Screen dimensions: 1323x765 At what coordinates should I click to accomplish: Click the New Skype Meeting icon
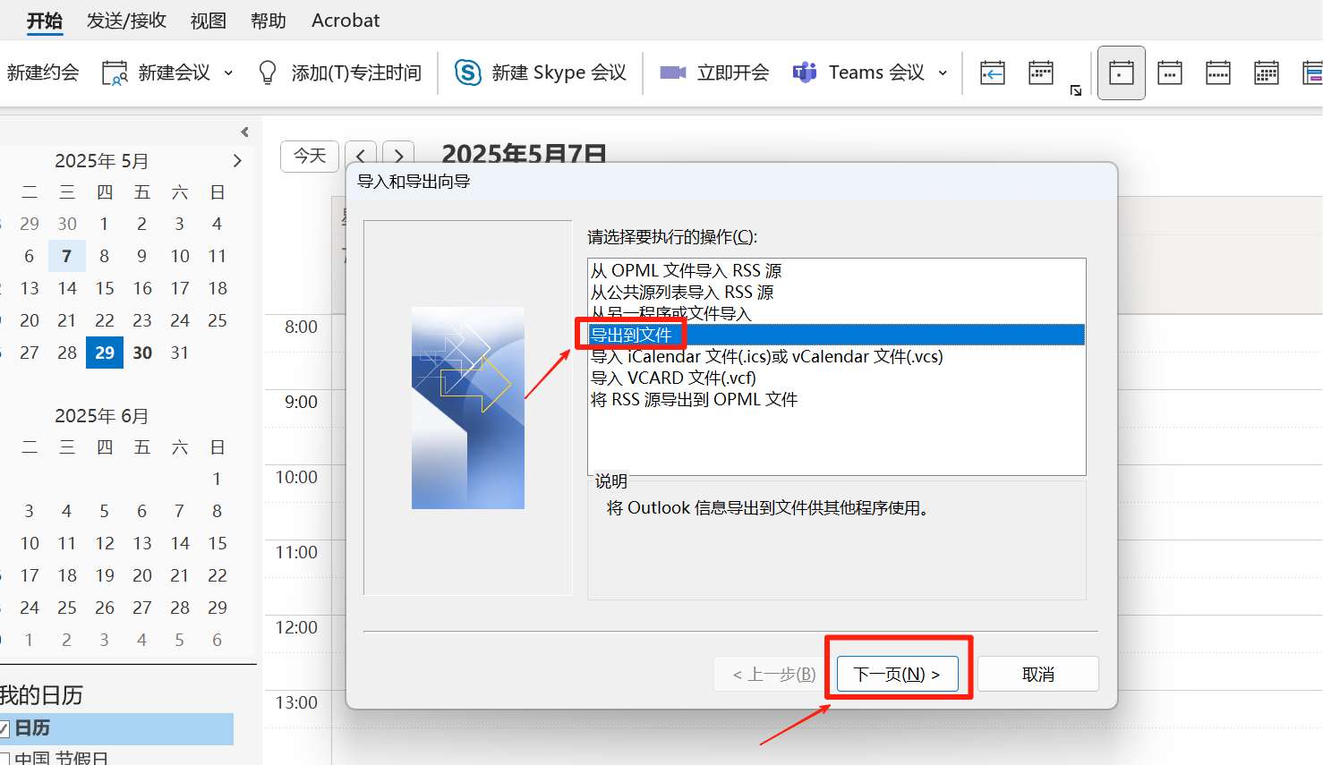[467, 72]
